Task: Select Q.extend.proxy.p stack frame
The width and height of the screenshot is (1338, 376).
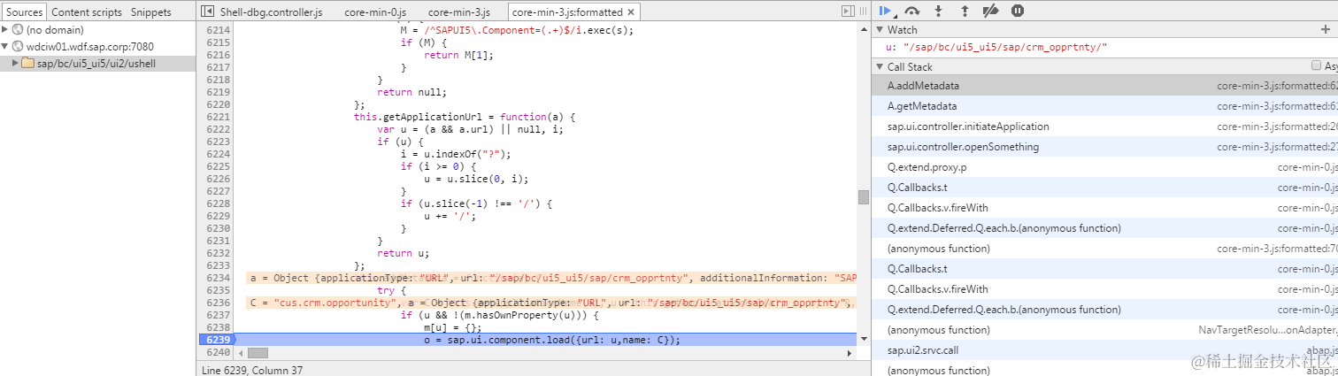Action: (x=1104, y=167)
